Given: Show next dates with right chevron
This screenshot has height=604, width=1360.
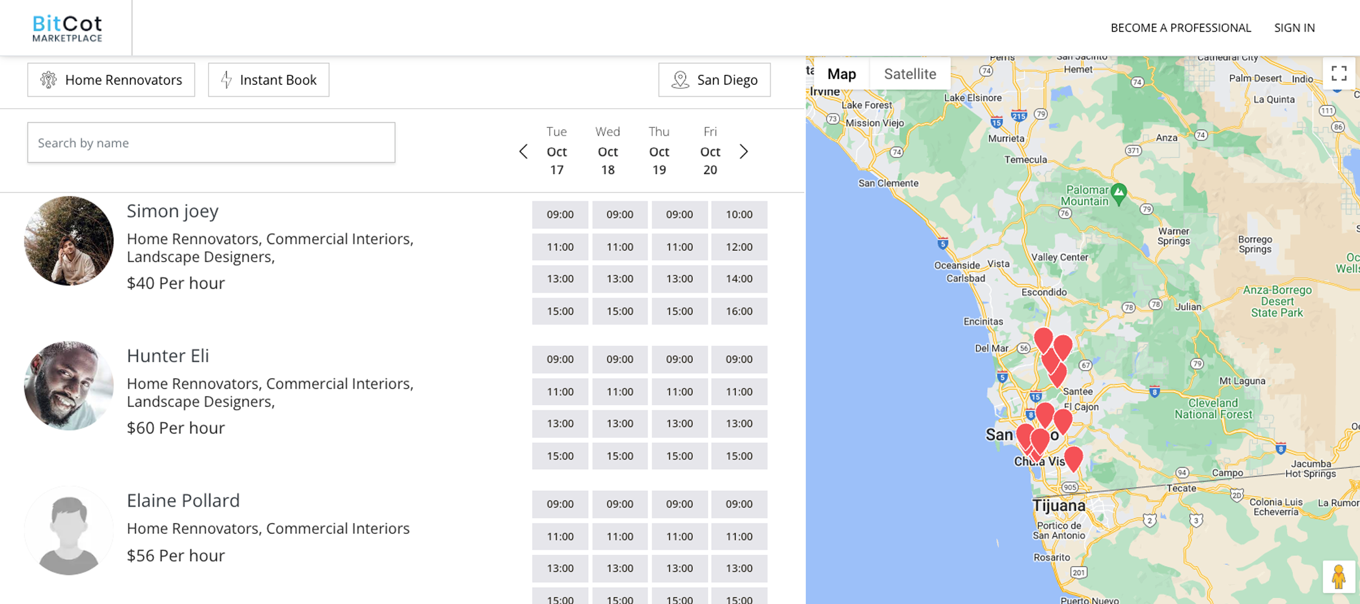Looking at the screenshot, I should [744, 152].
